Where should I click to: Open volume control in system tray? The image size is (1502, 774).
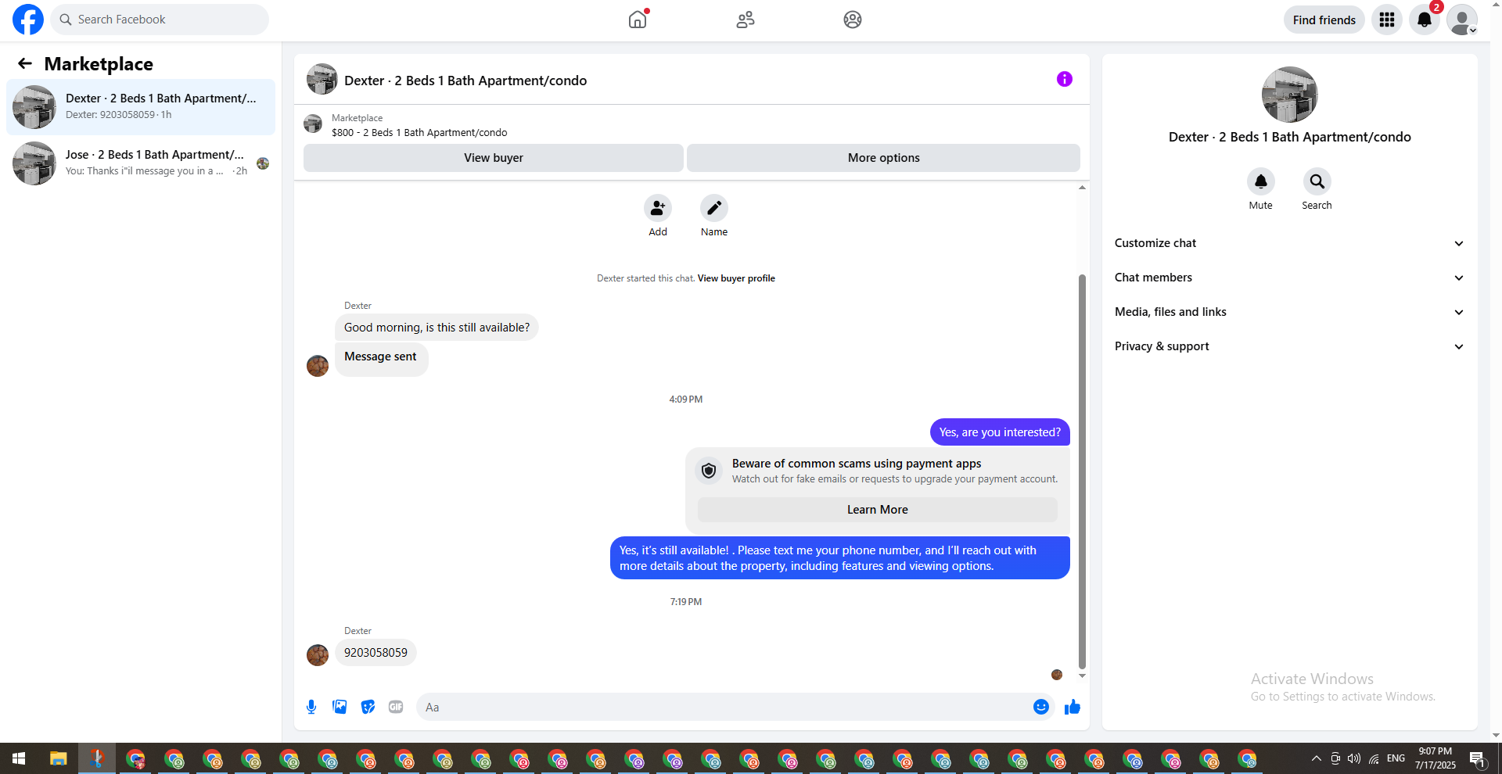click(1354, 758)
